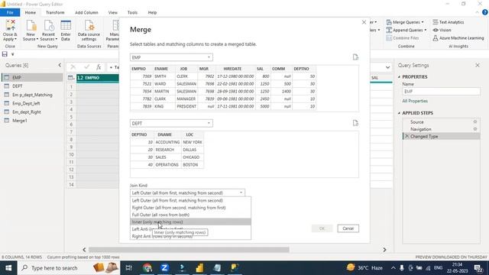Screen dimensions: 489x275
Task: Open Chrome from the taskbar
Action: 147,268
